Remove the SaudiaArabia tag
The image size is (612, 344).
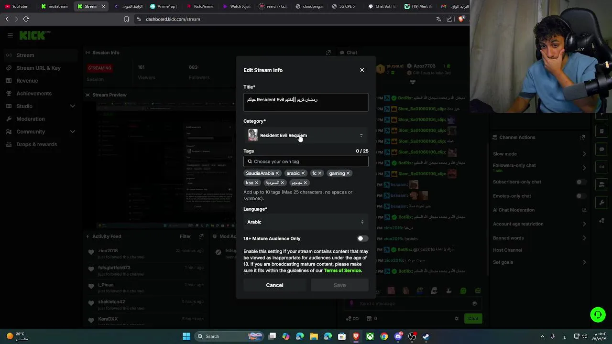tap(277, 173)
